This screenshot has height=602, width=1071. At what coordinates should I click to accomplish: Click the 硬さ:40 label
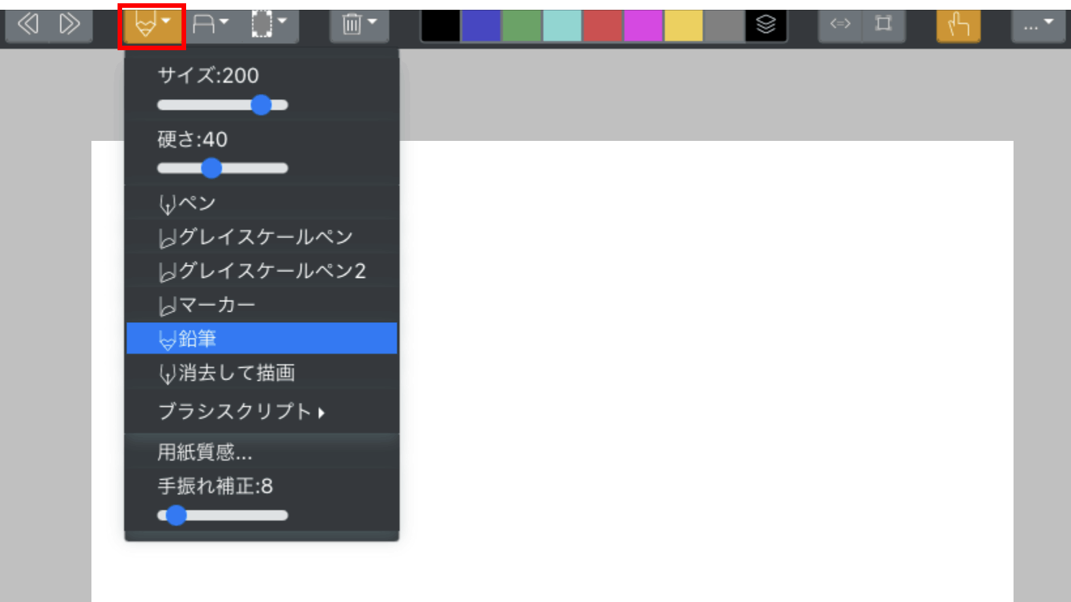193,140
